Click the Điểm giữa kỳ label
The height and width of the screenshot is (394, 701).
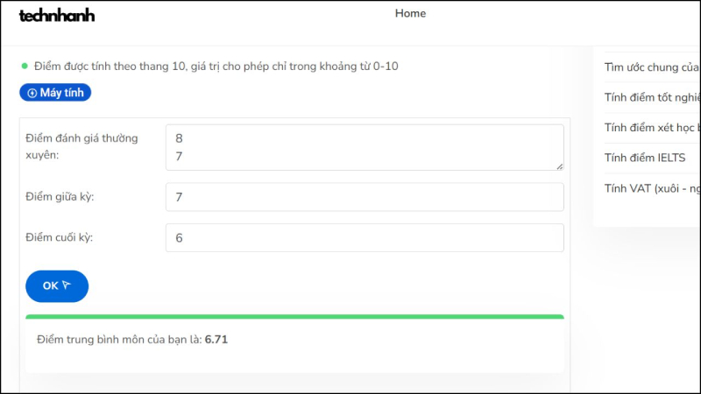(60, 197)
